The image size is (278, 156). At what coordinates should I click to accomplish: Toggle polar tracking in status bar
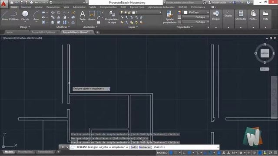[x=189, y=153]
